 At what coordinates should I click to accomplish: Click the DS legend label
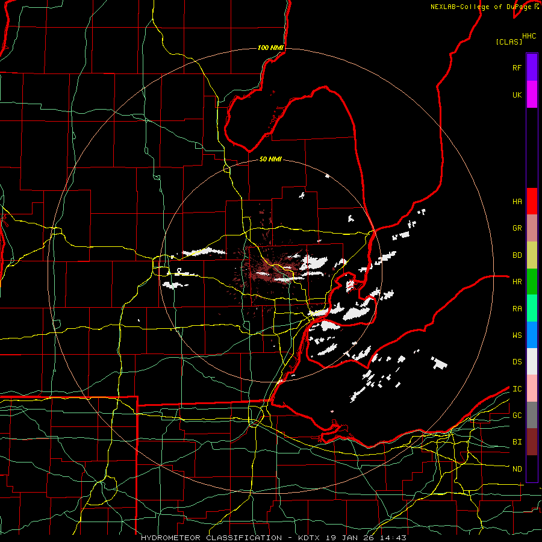tap(517, 362)
